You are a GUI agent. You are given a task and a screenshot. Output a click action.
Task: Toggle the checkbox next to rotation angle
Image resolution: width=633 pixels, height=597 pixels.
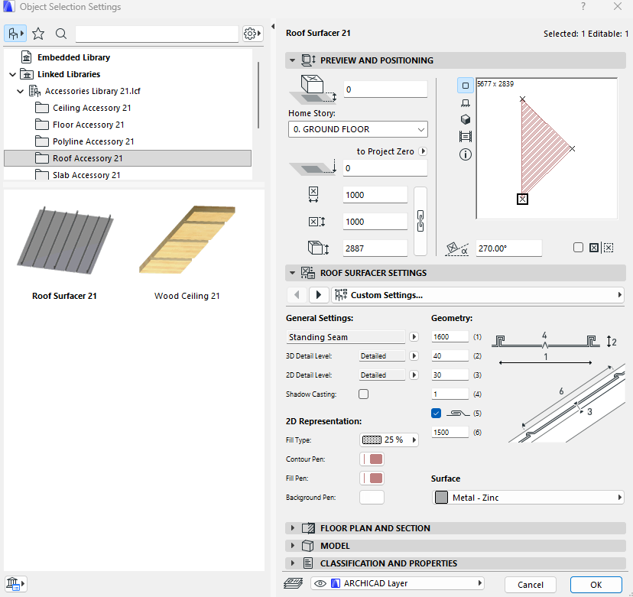pos(578,248)
